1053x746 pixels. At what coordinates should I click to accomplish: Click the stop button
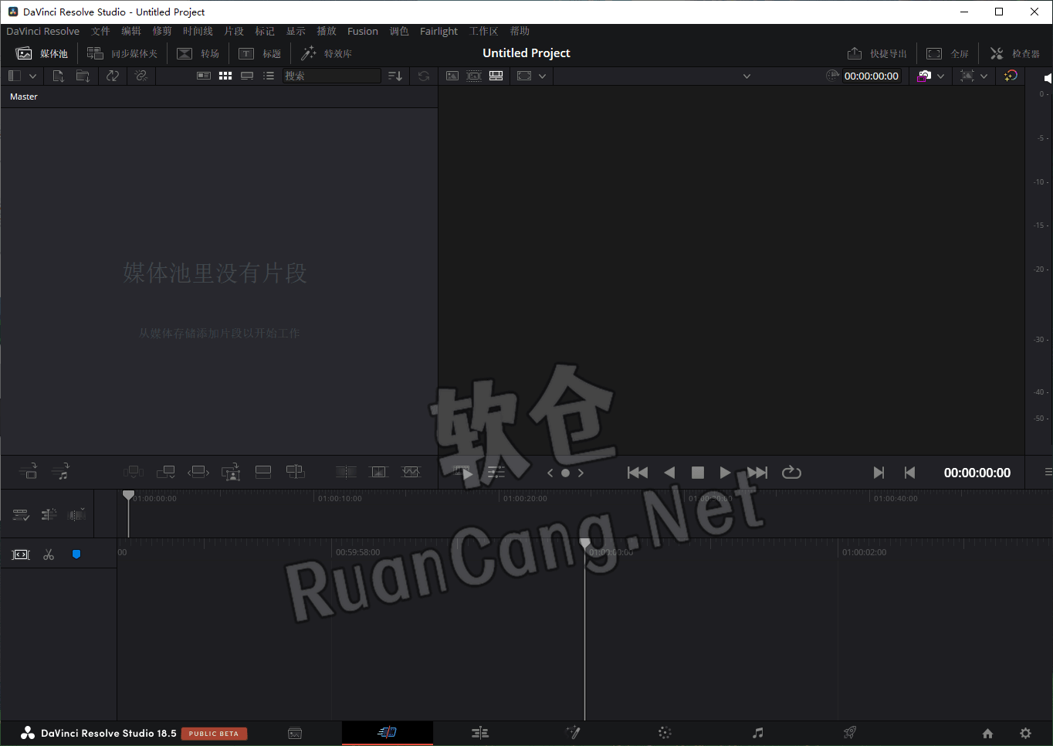(x=698, y=473)
